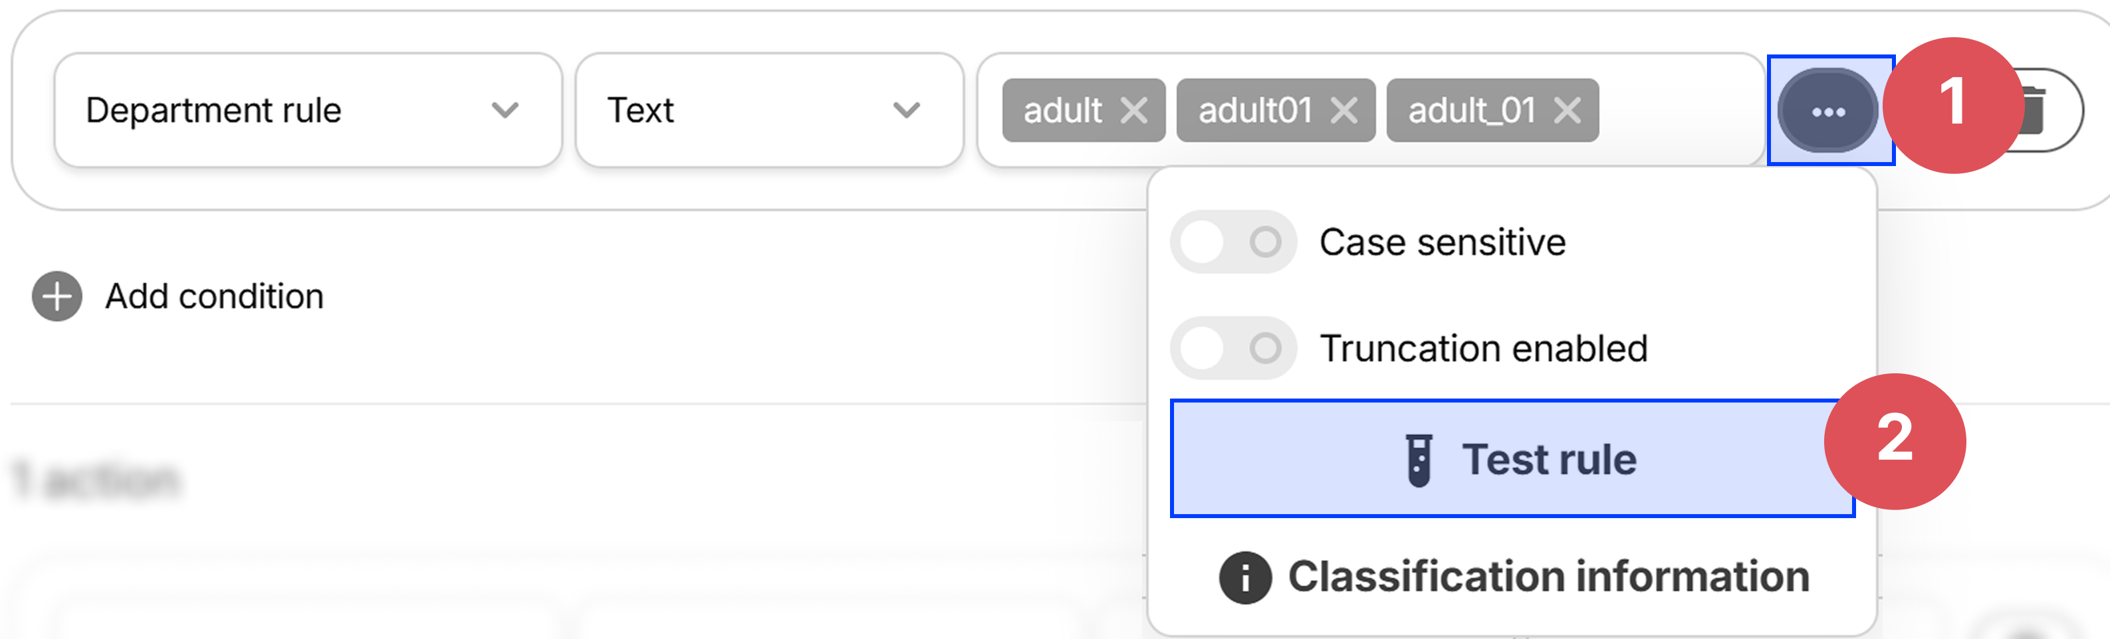
Task: Open the Text type dropdown
Action: pos(770,110)
